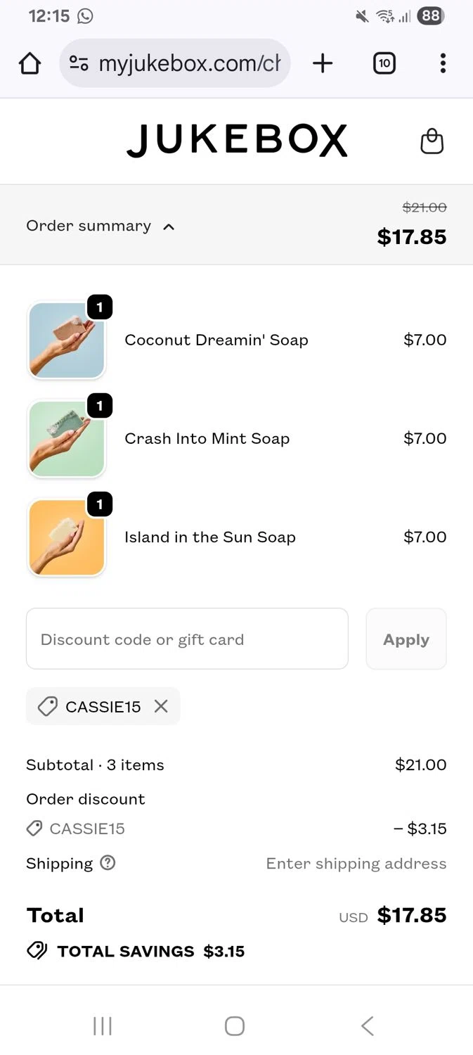Tap the Crash Into Mint Soap thumbnail
Image resolution: width=473 pixels, height=1055 pixels.
coord(67,439)
